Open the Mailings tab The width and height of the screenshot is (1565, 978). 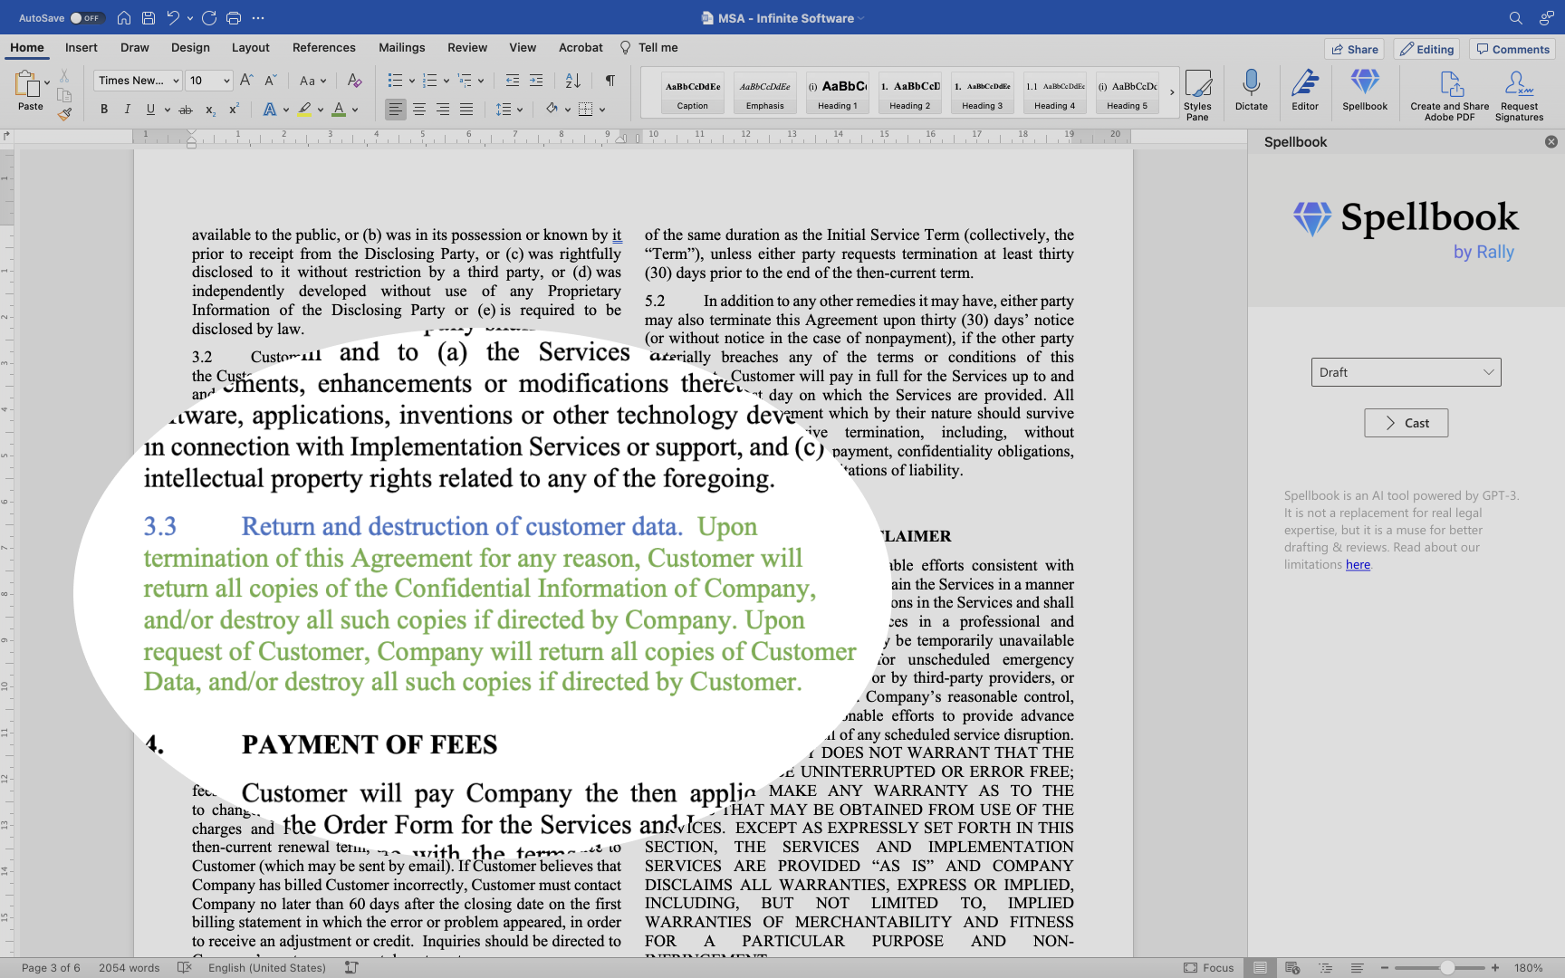point(401,47)
